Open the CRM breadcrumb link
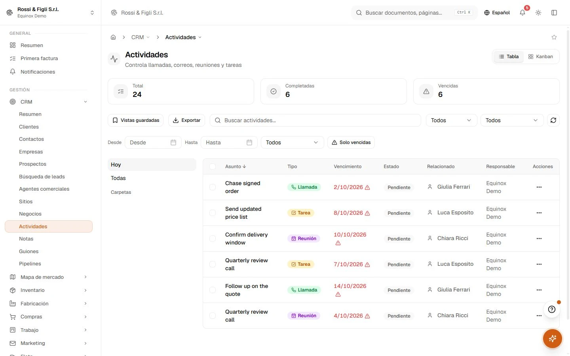Viewport: 570px width, 356px height. [x=138, y=37]
